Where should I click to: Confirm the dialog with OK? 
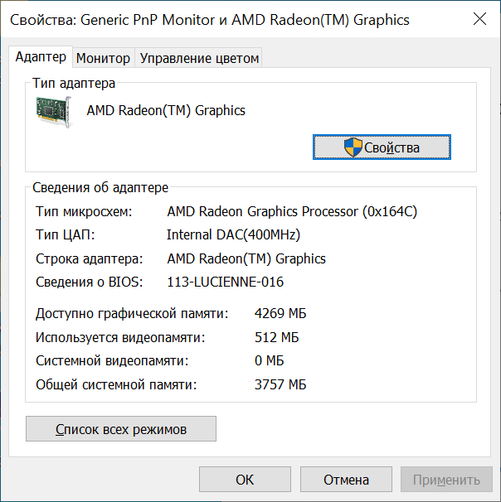[x=245, y=480]
